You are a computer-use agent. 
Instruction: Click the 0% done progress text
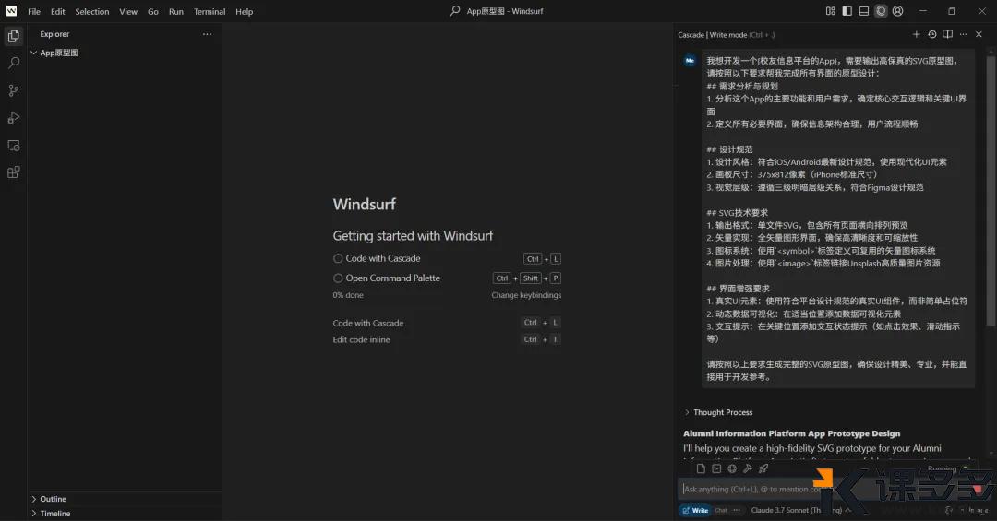tap(348, 295)
